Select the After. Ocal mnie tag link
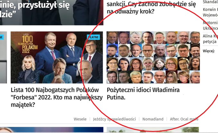Image resolution: width=218 pixels, height=133 pixels. tap(184, 119)
